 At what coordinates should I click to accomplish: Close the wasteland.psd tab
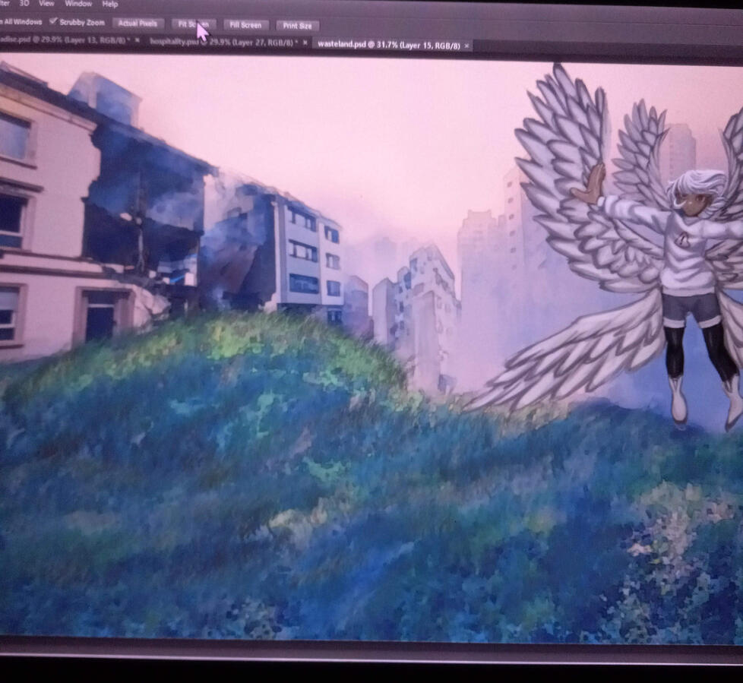click(x=466, y=46)
